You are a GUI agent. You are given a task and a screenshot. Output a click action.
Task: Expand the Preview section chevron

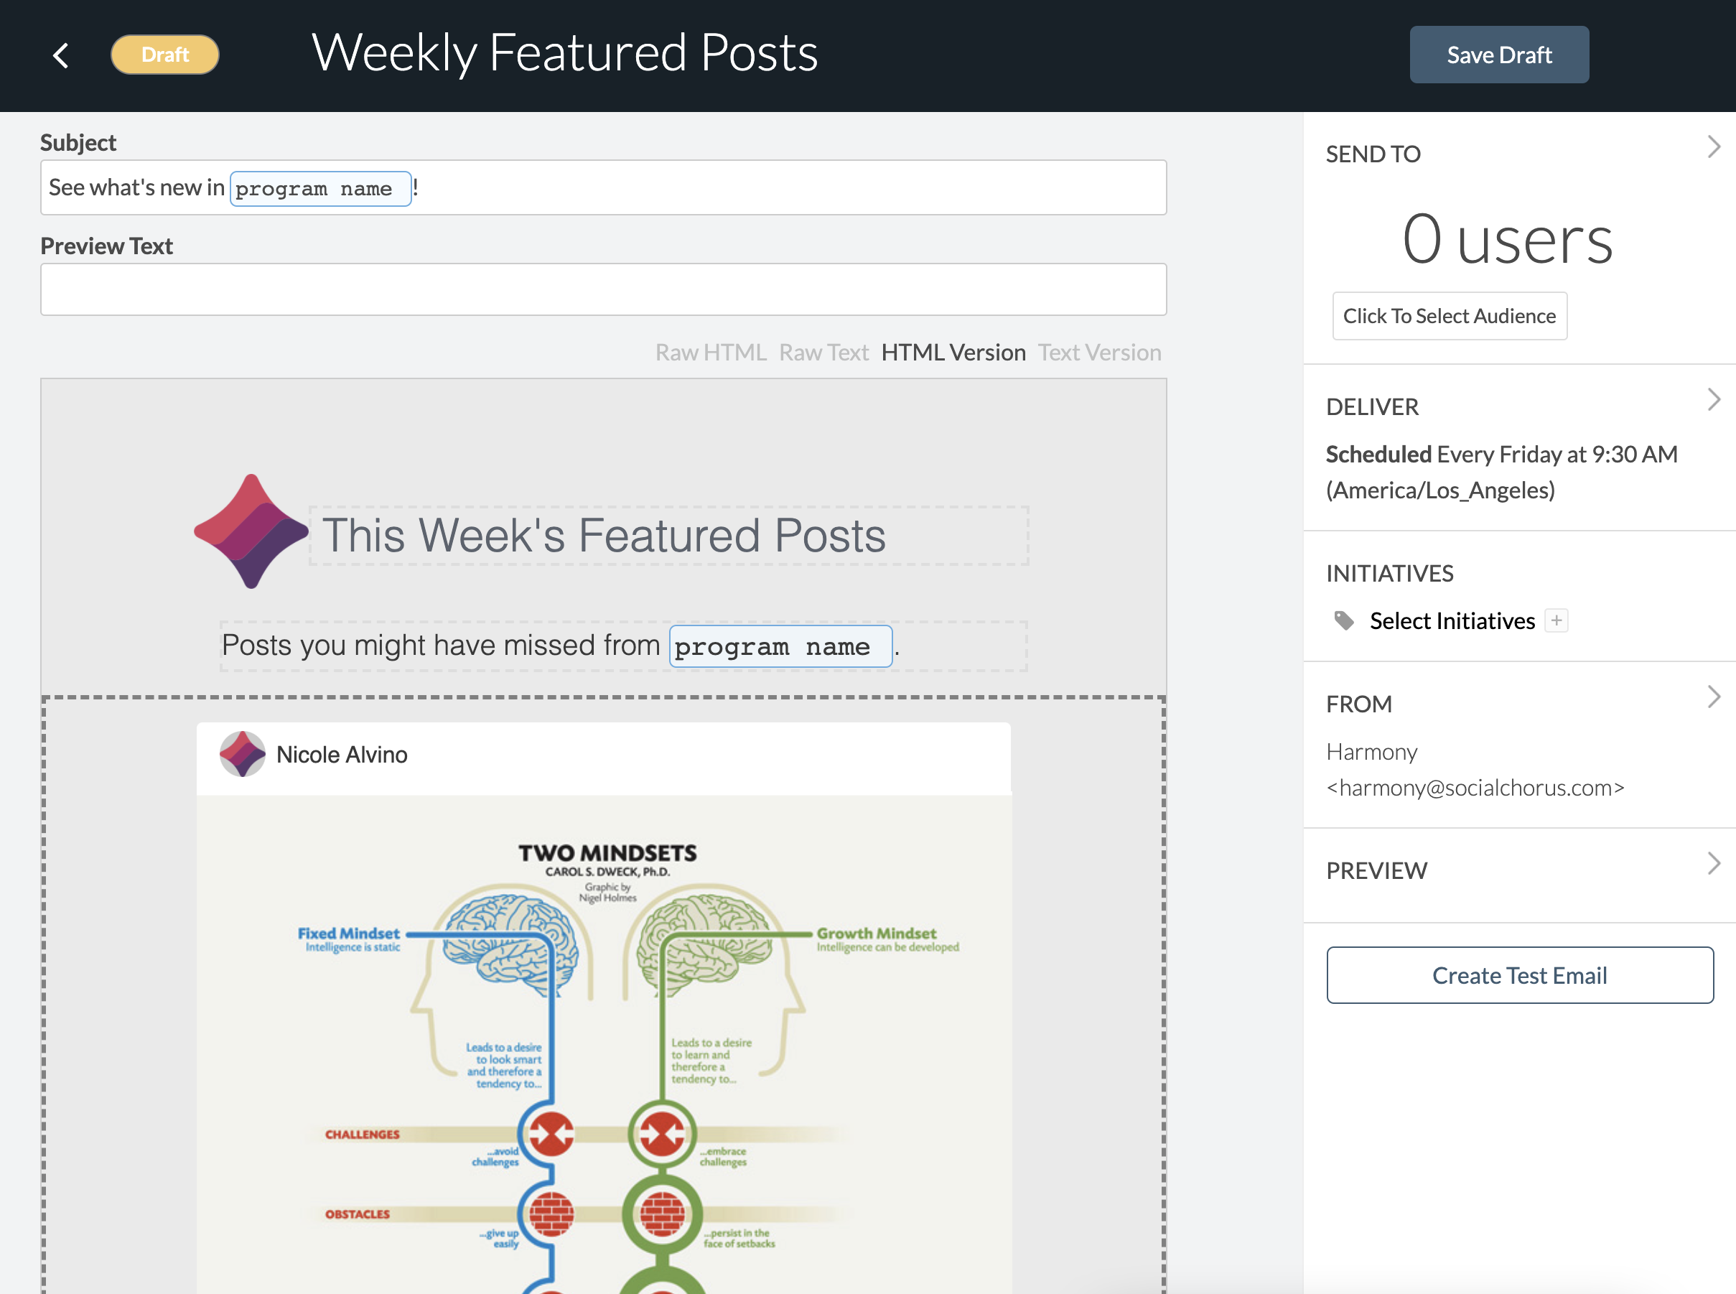(1713, 864)
